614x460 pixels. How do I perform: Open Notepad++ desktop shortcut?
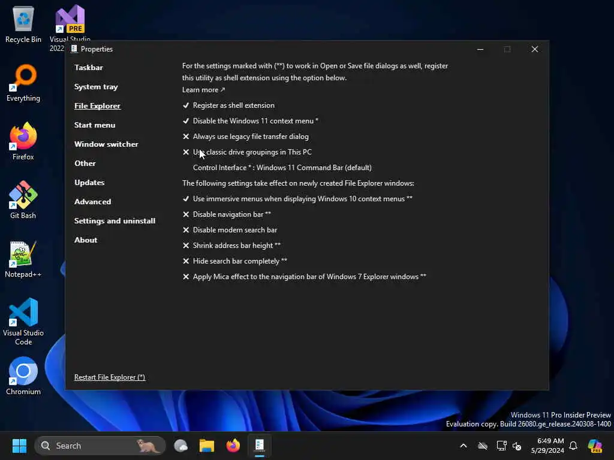[23, 259]
